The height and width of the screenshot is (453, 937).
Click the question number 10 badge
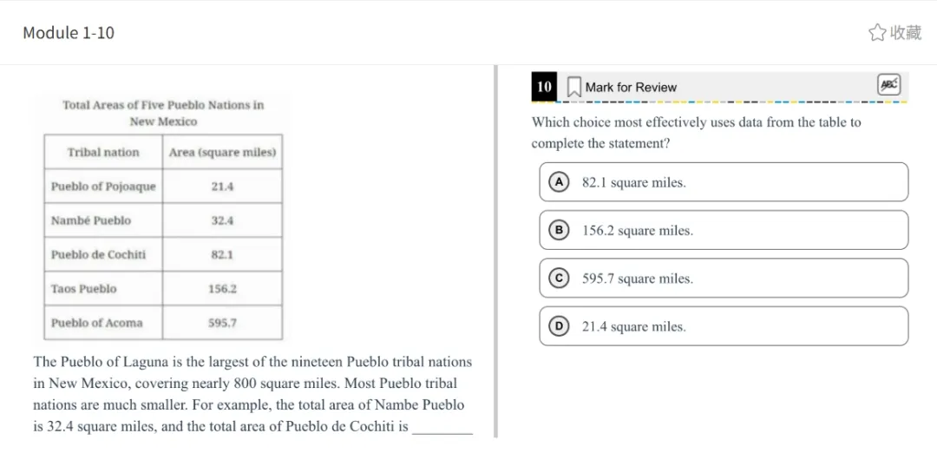coord(544,87)
